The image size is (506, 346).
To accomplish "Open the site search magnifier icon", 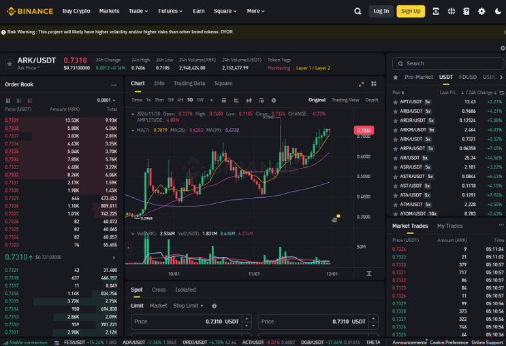I will tap(358, 12).
